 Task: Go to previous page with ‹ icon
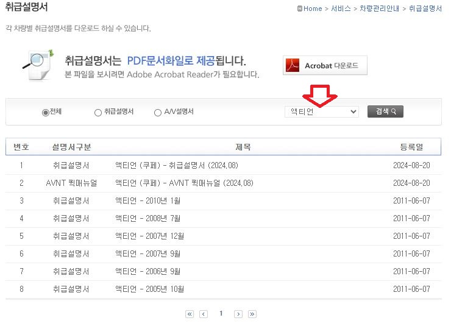(x=204, y=314)
